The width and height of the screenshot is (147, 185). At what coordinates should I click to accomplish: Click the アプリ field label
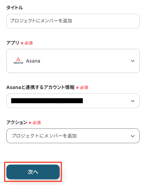13,43
